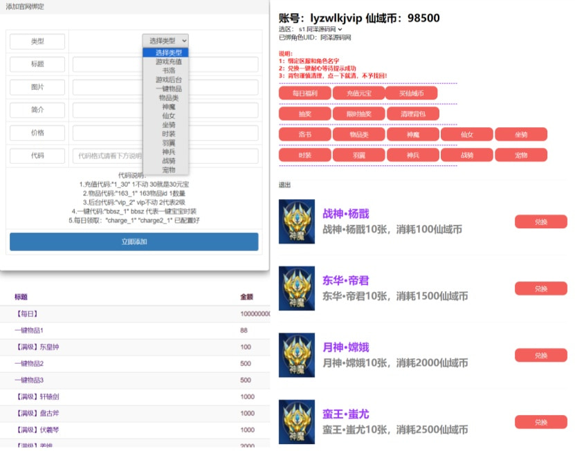Click the 东华•帝君 card icon
The image size is (575, 451).
[295, 288]
